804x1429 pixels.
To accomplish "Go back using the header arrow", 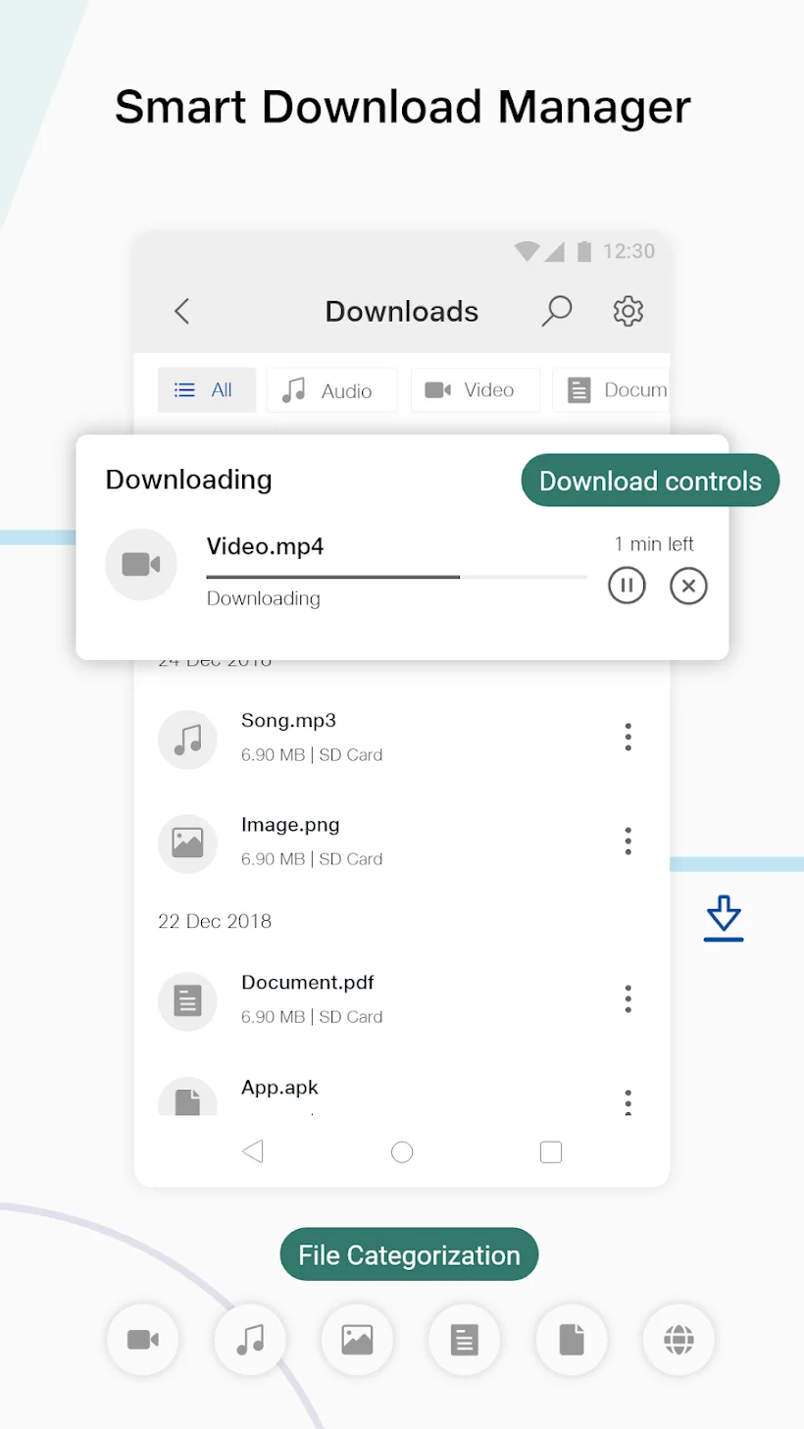I will tap(181, 311).
